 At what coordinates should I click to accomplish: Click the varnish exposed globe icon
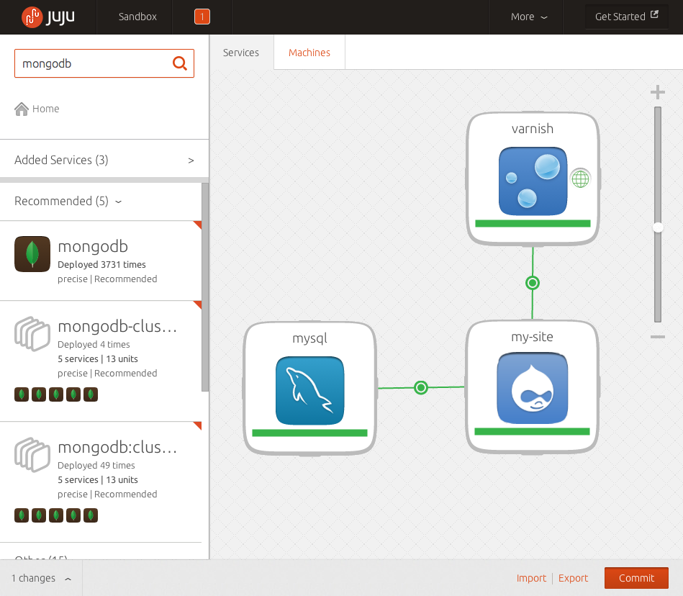(x=580, y=179)
